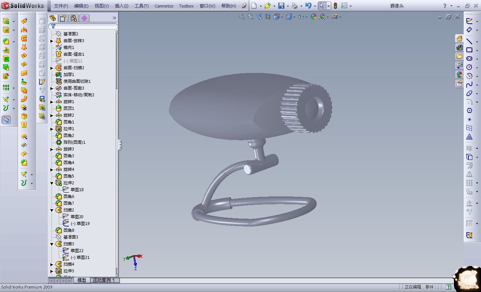
Task: Open the Design Library task pane icon
Action: [459, 47]
